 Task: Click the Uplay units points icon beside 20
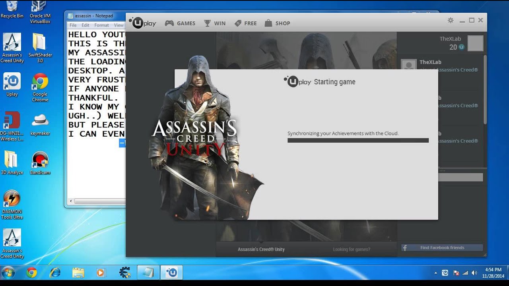pos(461,47)
